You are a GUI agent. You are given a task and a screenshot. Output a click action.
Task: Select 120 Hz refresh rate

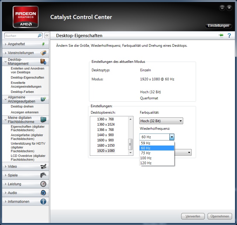pos(157,163)
